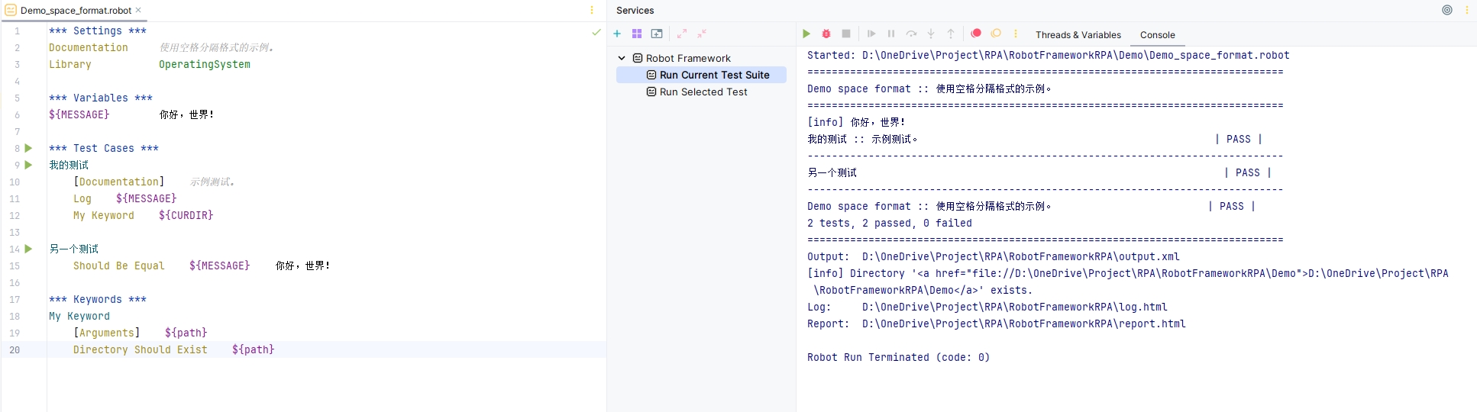This screenshot has width=1477, height=412.
Task: Open the editor tab options kebab menu
Action: point(592,10)
